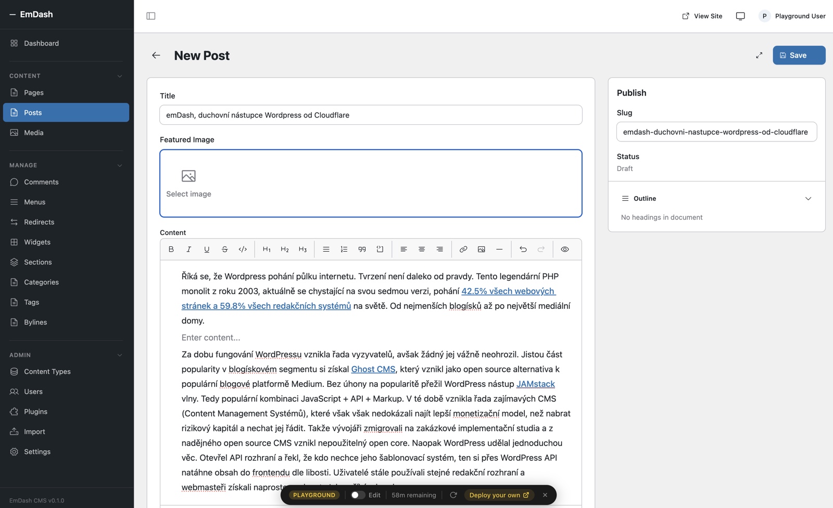Collapse the left sidebar panel
This screenshot has height=508, width=833.
pyautogui.click(x=151, y=16)
